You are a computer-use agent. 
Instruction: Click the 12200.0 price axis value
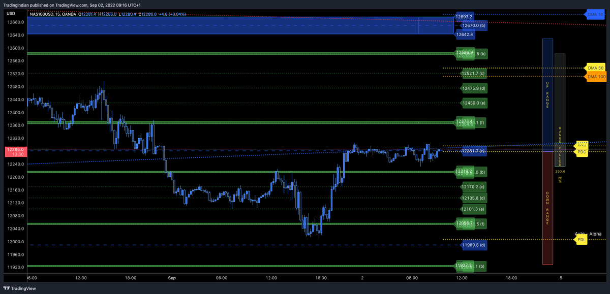(x=16, y=177)
